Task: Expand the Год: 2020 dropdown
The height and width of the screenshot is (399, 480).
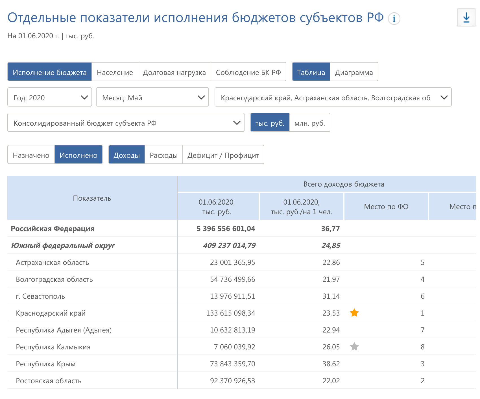Action: click(x=50, y=97)
